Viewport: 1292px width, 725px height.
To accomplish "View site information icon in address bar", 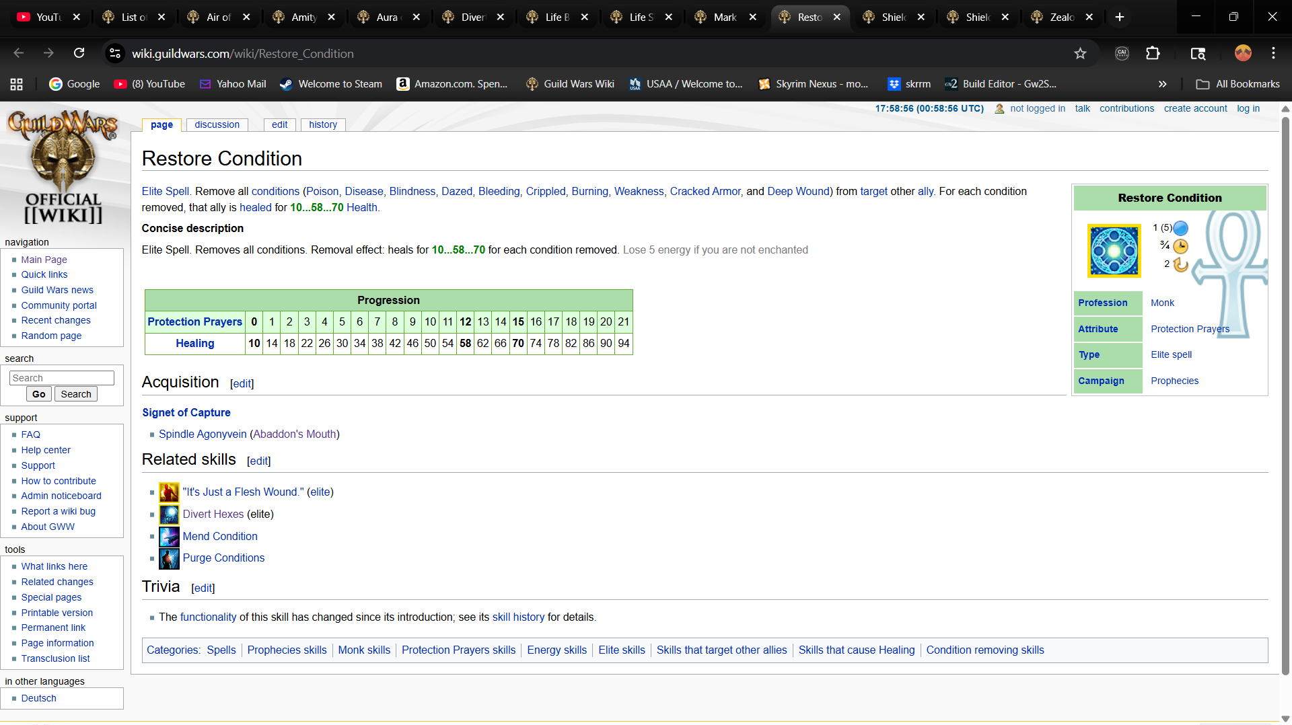I will coord(116,53).
